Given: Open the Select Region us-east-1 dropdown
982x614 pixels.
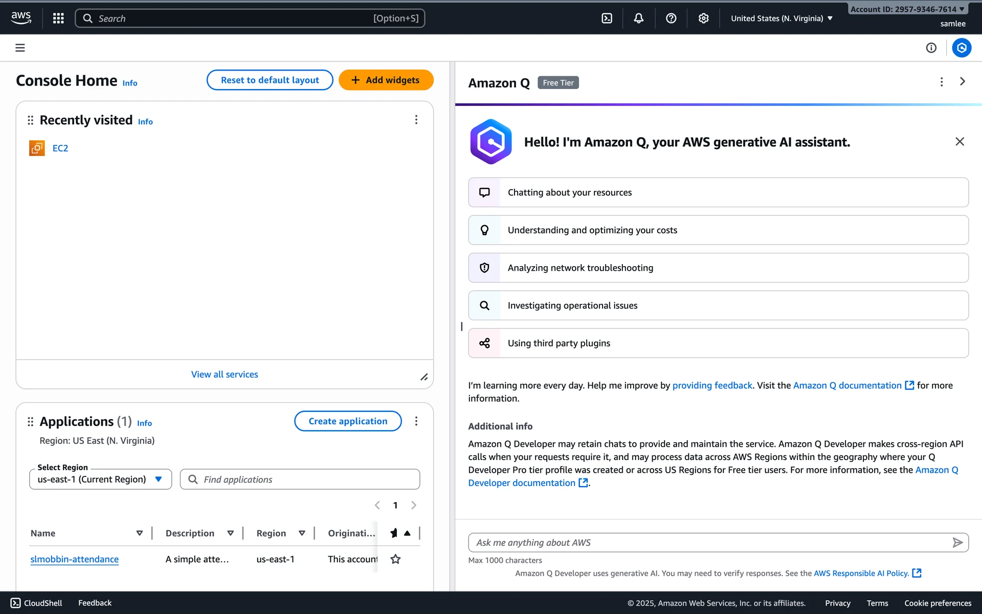Looking at the screenshot, I should point(100,479).
